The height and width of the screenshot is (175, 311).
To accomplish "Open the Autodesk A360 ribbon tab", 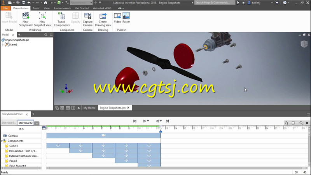I will tap(102, 8).
